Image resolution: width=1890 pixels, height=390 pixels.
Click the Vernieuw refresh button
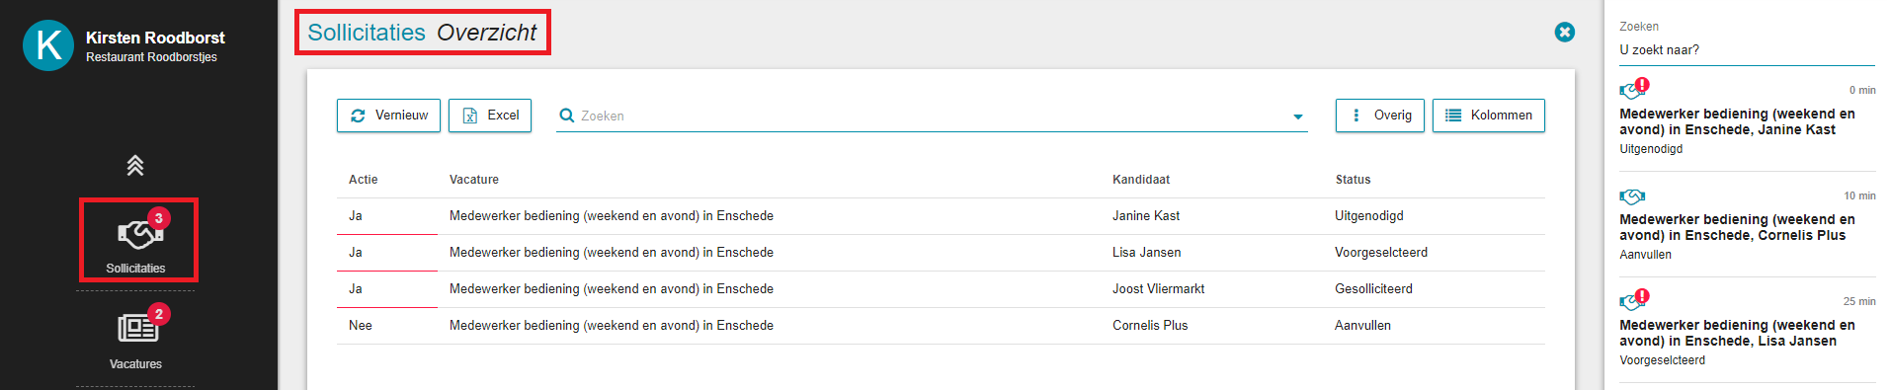[x=388, y=116]
